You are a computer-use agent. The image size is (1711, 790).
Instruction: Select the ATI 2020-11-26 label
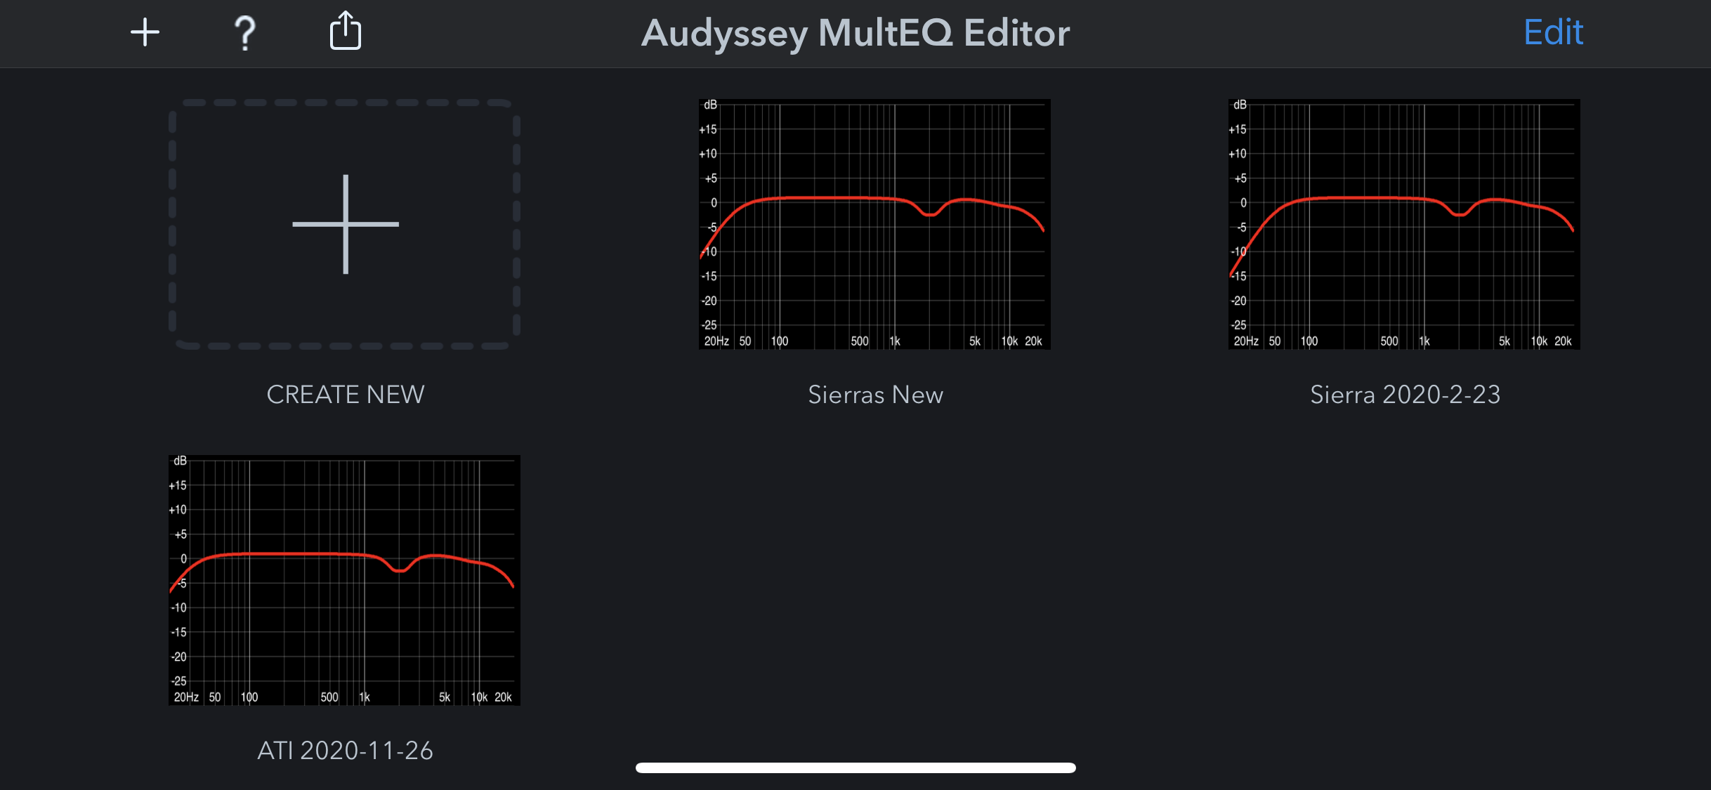pyautogui.click(x=345, y=751)
